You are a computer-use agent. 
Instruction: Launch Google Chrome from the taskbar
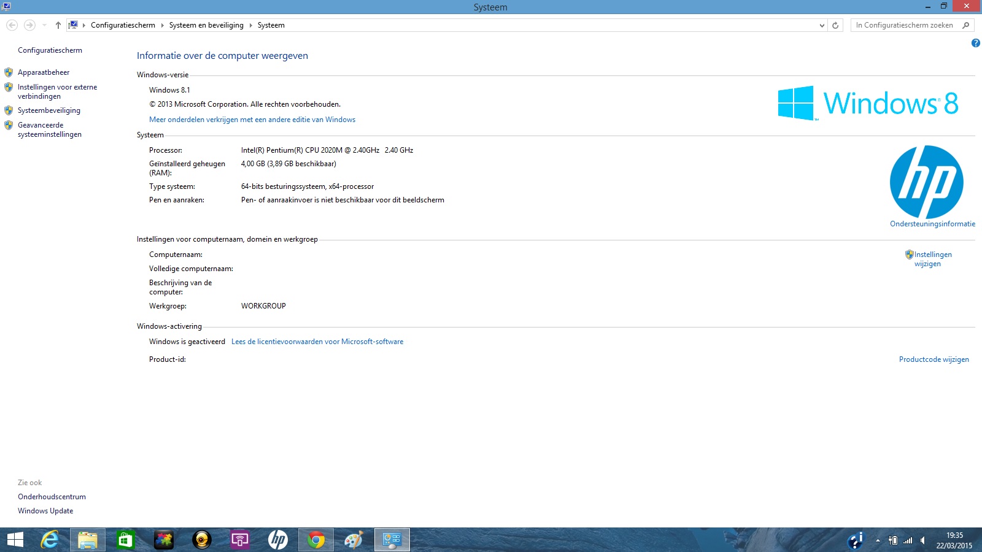[x=316, y=540]
